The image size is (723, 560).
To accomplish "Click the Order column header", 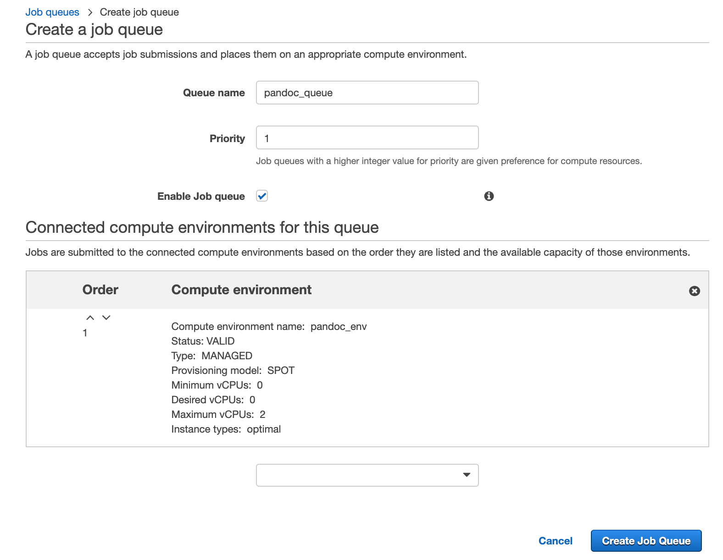I will [x=100, y=290].
